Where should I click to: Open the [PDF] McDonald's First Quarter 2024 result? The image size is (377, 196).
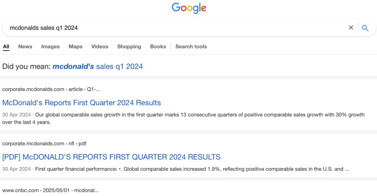coord(111,157)
